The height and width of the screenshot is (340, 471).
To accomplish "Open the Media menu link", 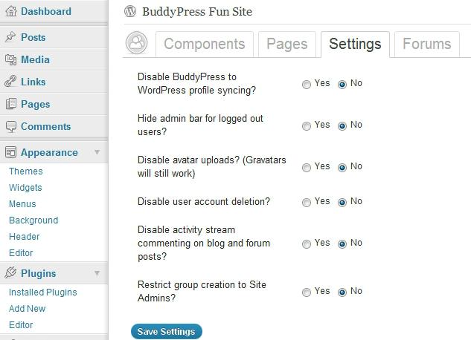I will 35,59.
